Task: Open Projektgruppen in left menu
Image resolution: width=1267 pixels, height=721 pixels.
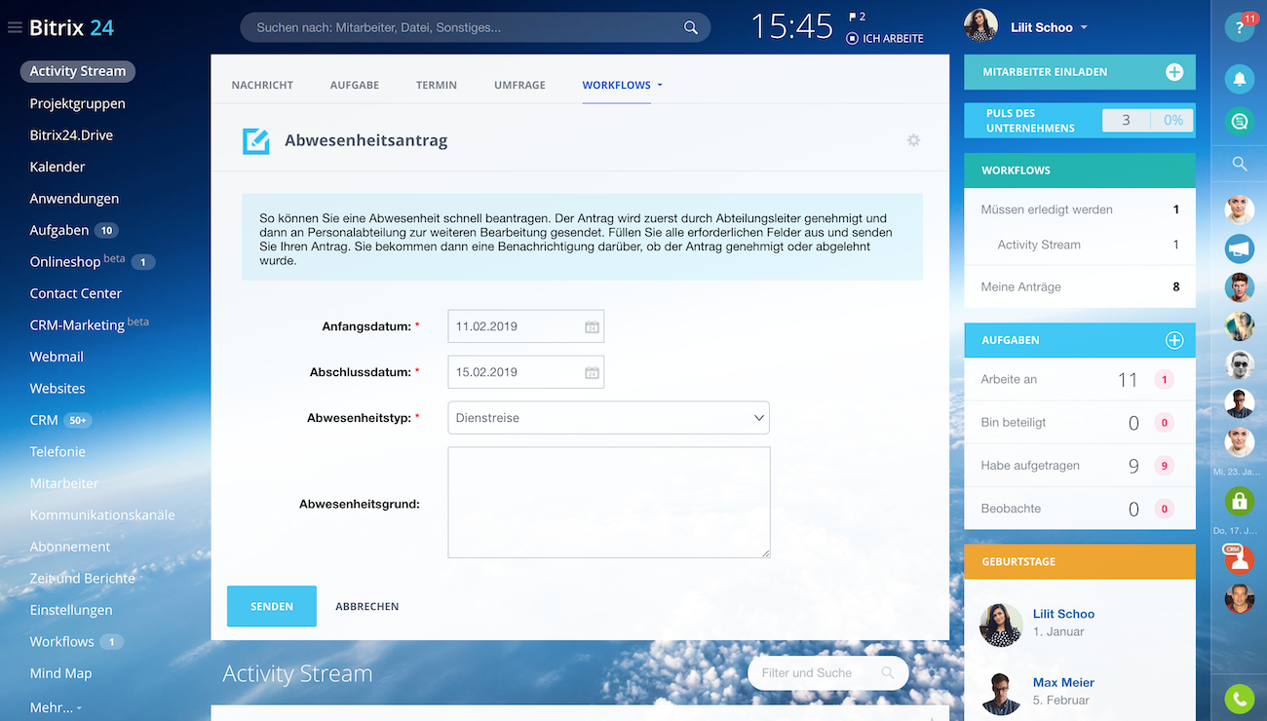Action: (x=78, y=103)
